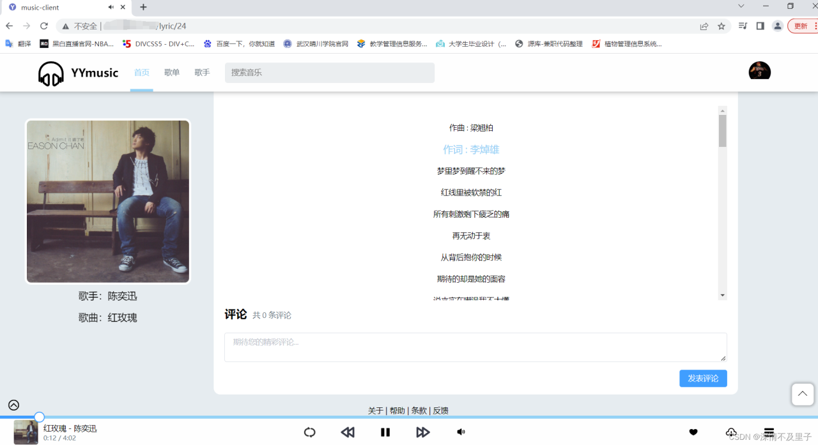Screen dimensions: 818x445
Task: Go back in the browser
Action: tap(9, 26)
